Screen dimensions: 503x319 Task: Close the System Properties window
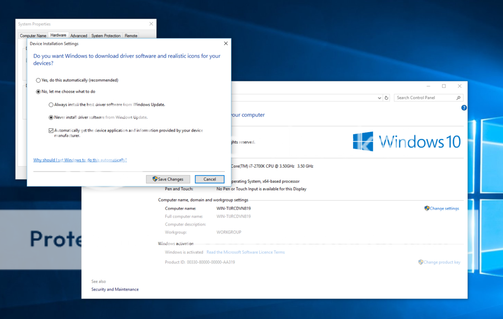click(151, 24)
